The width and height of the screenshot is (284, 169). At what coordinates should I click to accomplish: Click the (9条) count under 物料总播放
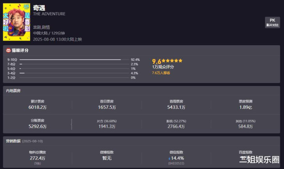(38, 163)
